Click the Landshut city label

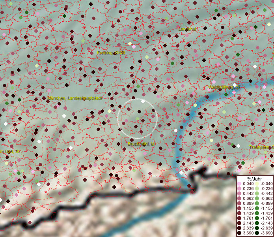point(187,30)
